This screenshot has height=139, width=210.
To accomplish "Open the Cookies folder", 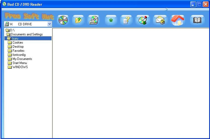I will click(15, 43).
